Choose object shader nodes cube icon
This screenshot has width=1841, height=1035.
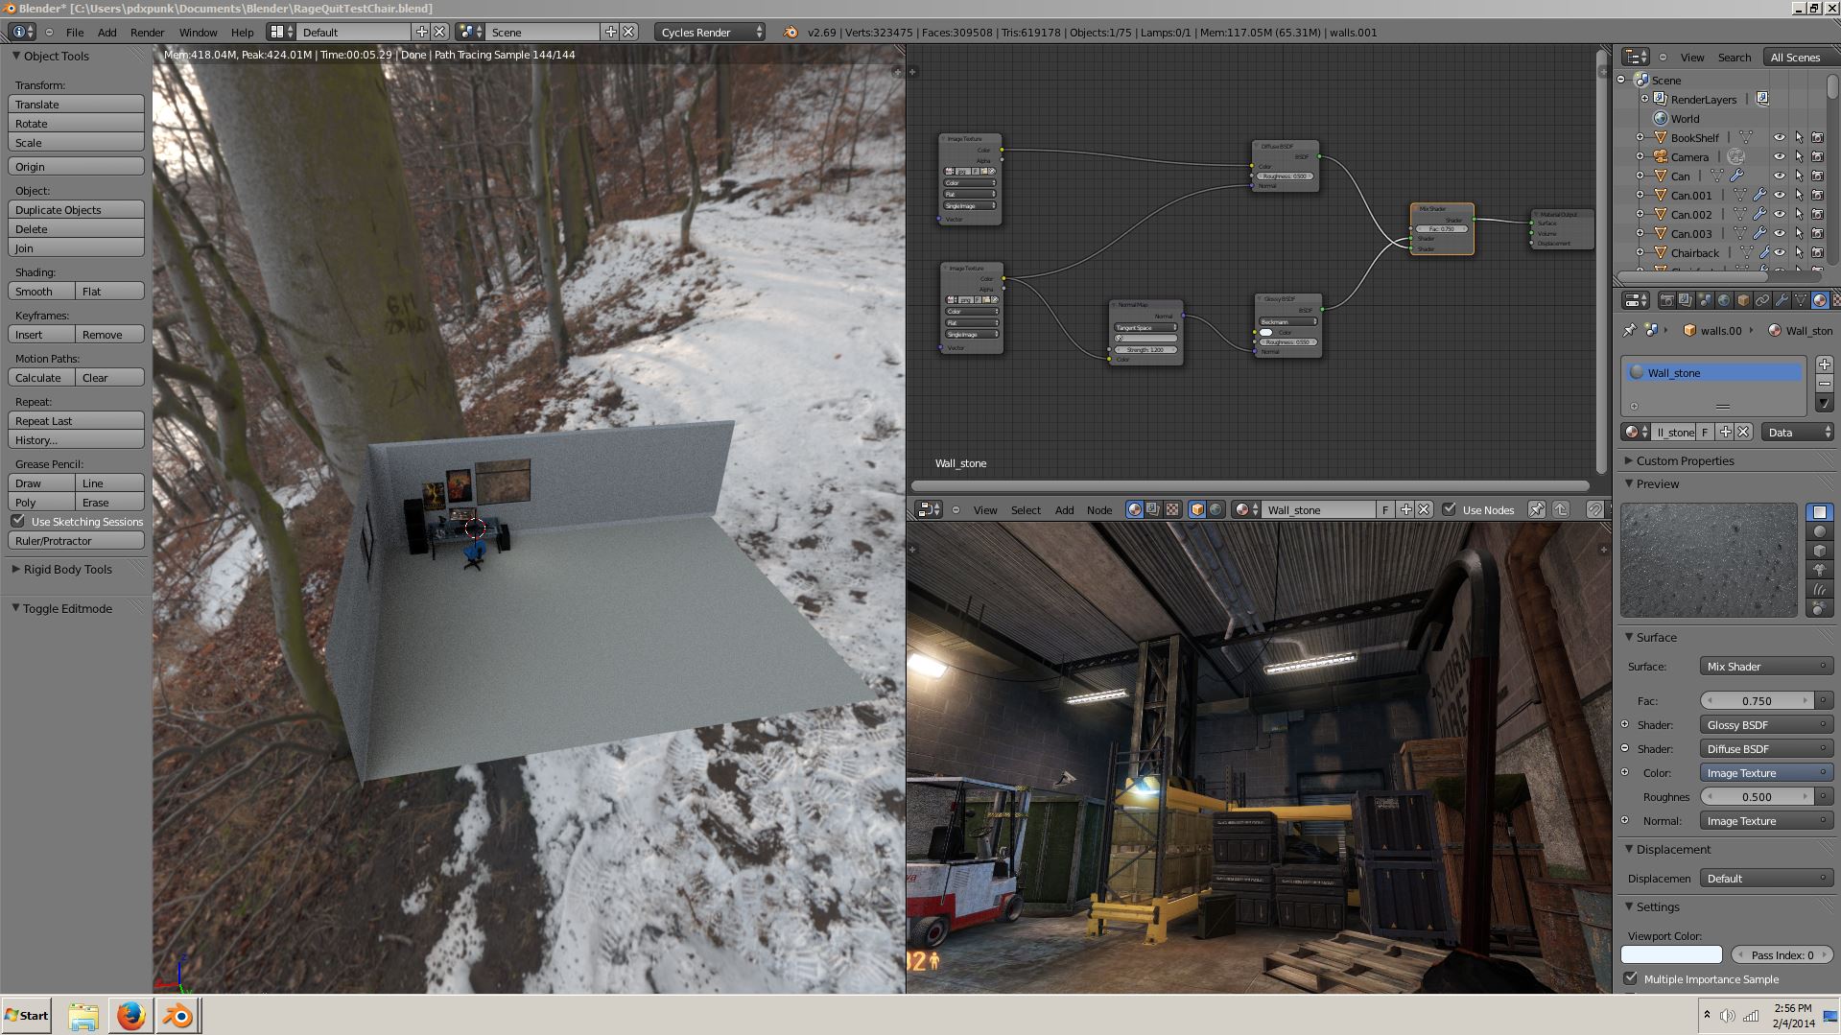[x=1196, y=509]
